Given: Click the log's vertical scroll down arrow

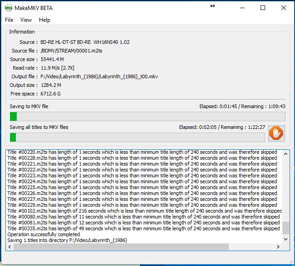Looking at the screenshot, I should point(285,239).
